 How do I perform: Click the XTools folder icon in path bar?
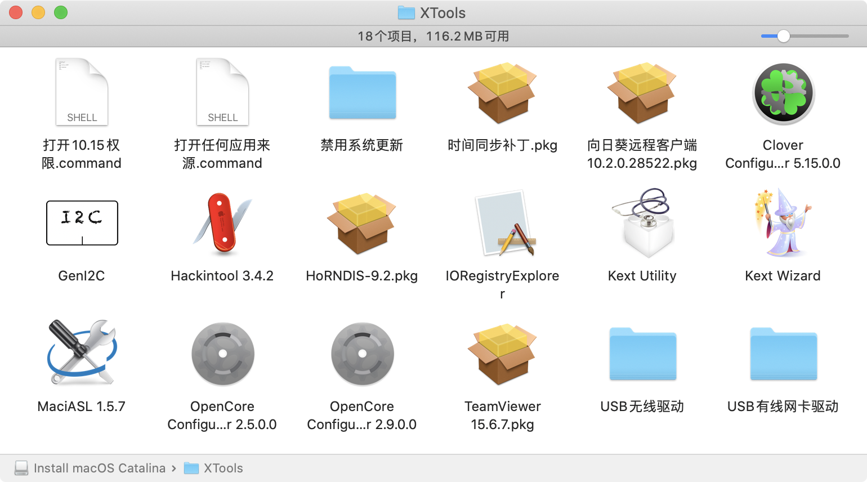pyautogui.click(x=191, y=468)
